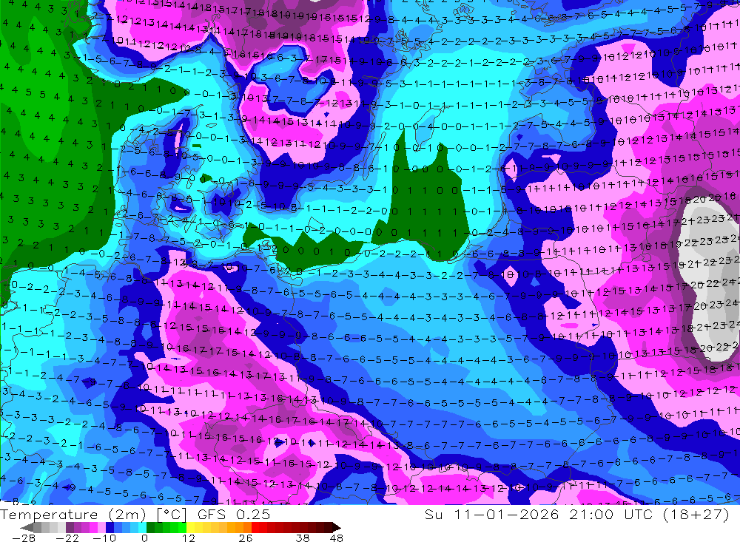Click the "(18+27)" forecast hour text
This screenshot has width=740, height=542.
[x=696, y=514]
